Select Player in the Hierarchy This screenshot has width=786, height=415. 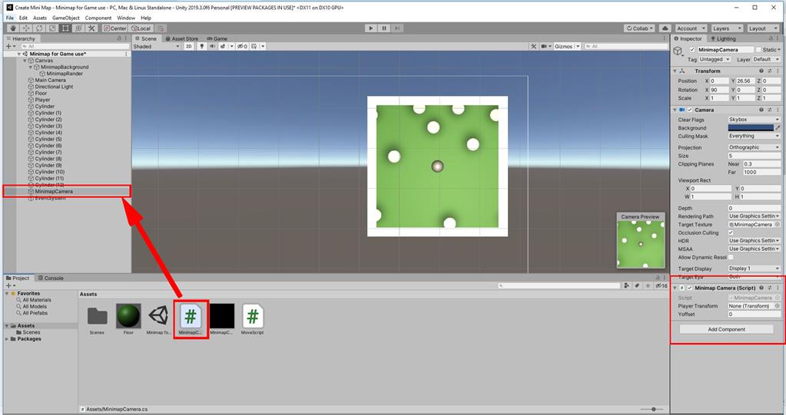42,100
